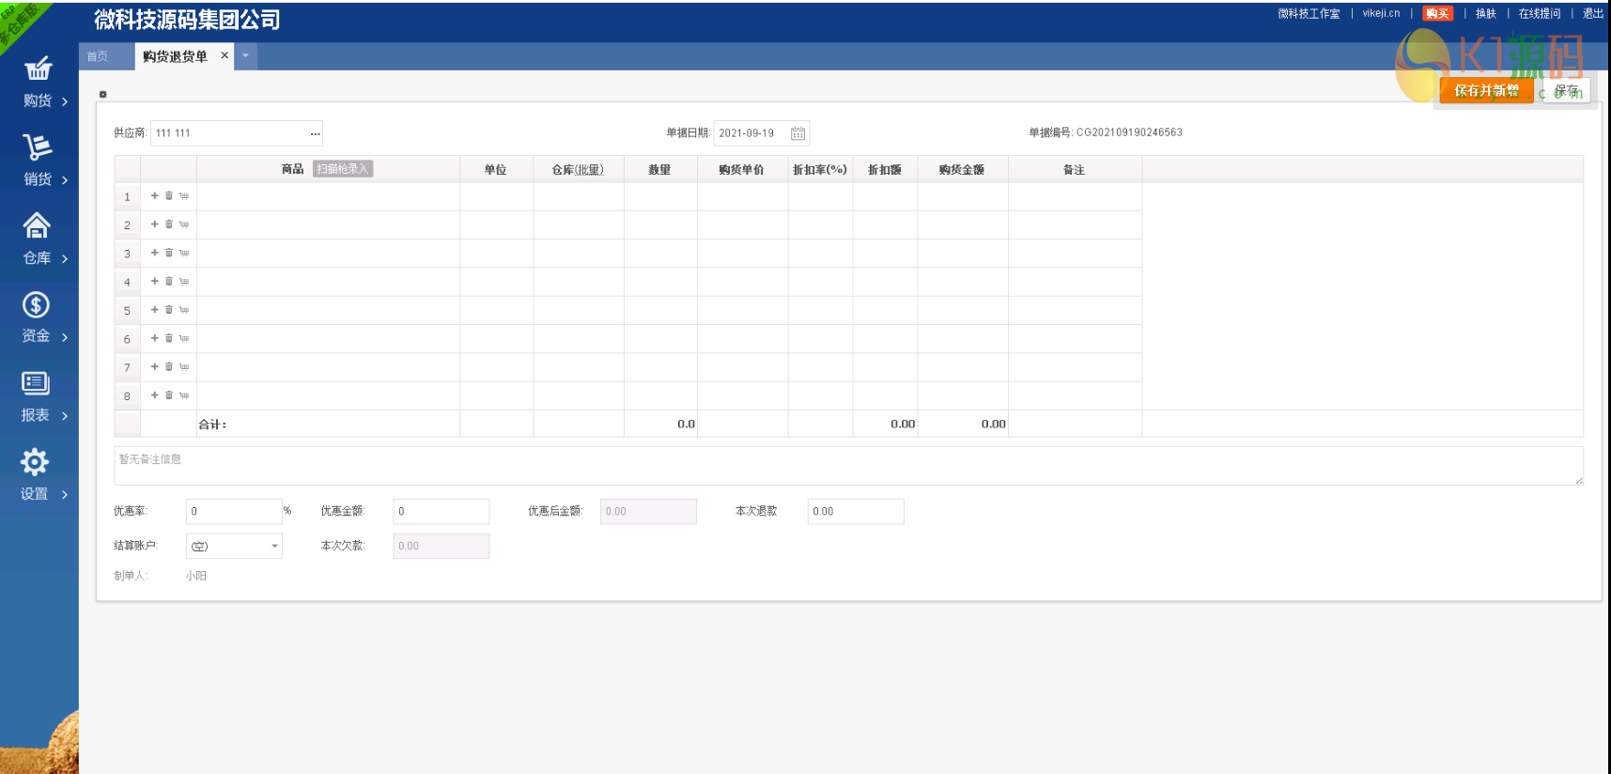Open the 仓库 warehouse house icon
The height and width of the screenshot is (774, 1611).
37,226
